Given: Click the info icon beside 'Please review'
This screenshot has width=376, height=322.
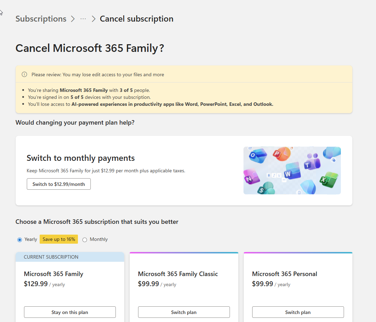Looking at the screenshot, I should pyautogui.click(x=24, y=74).
